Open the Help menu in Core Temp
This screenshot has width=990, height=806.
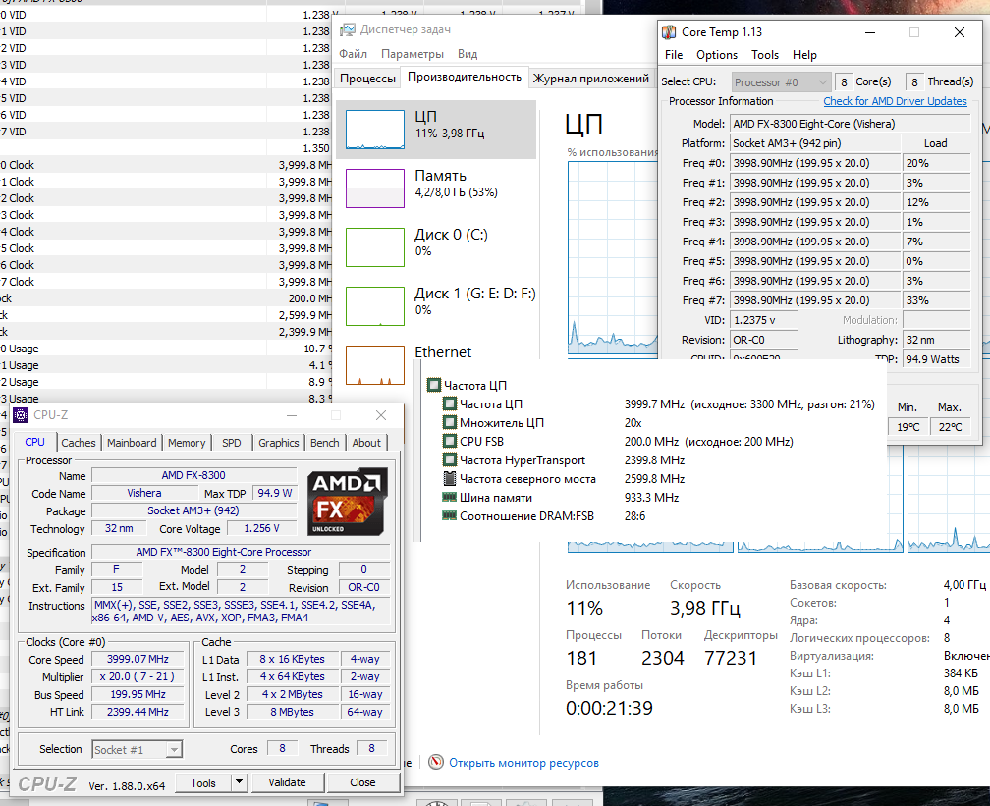click(804, 55)
